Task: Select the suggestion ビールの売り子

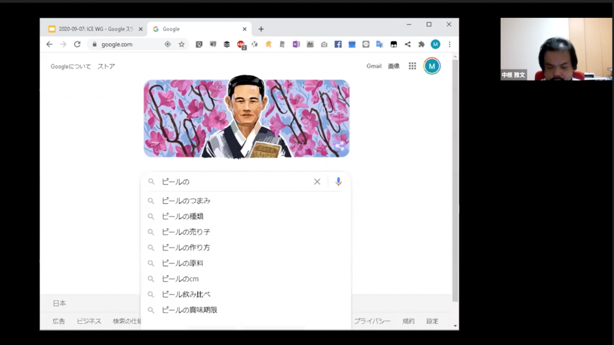Action: pos(246,232)
